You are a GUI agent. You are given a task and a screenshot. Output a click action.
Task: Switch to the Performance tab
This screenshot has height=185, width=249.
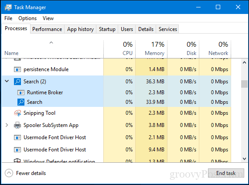47,29
